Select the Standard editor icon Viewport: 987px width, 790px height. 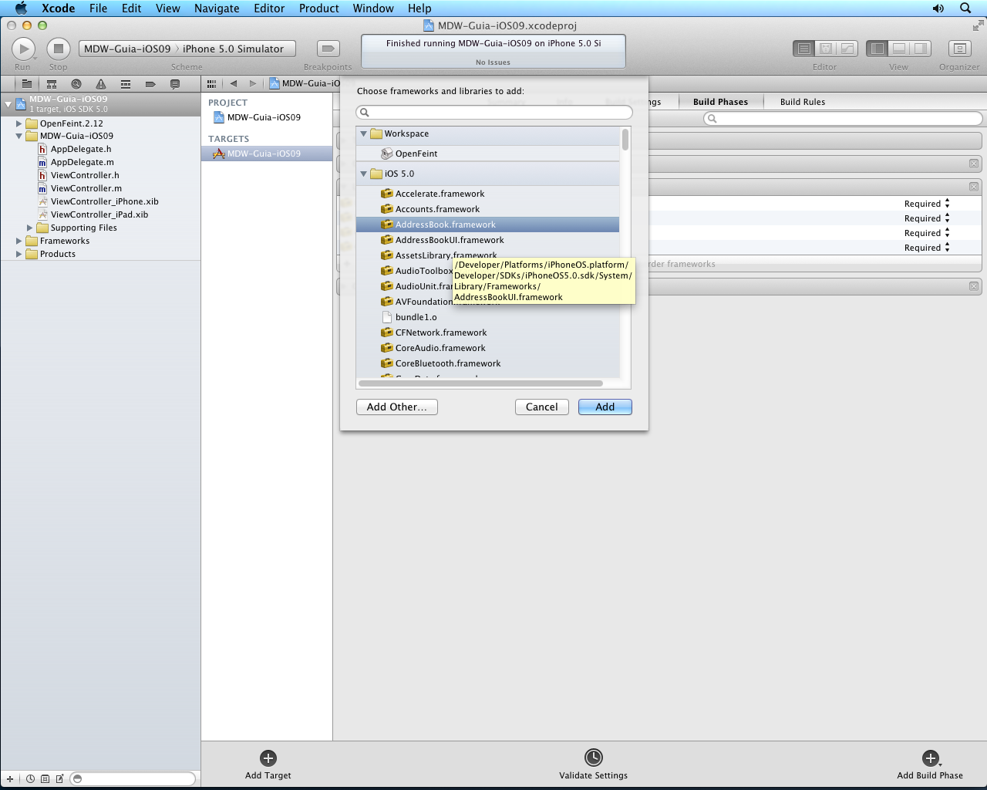coord(804,49)
